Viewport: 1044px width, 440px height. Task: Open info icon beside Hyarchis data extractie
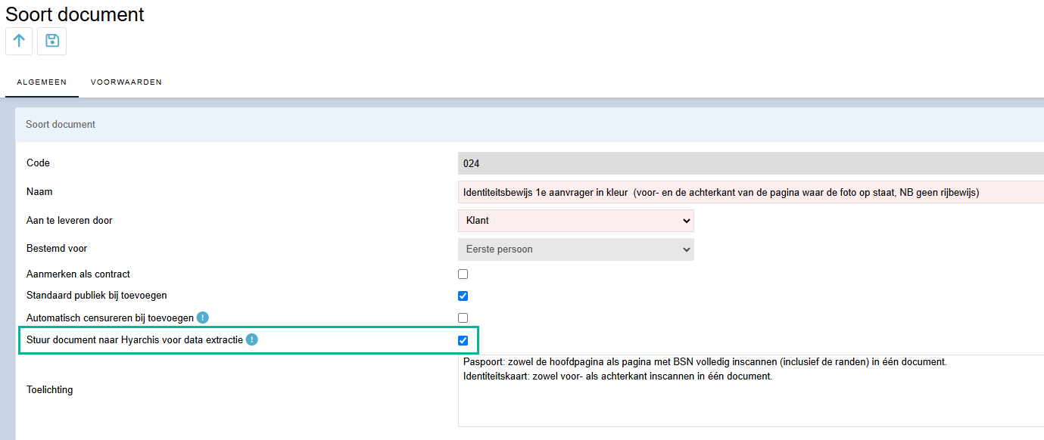coord(252,340)
